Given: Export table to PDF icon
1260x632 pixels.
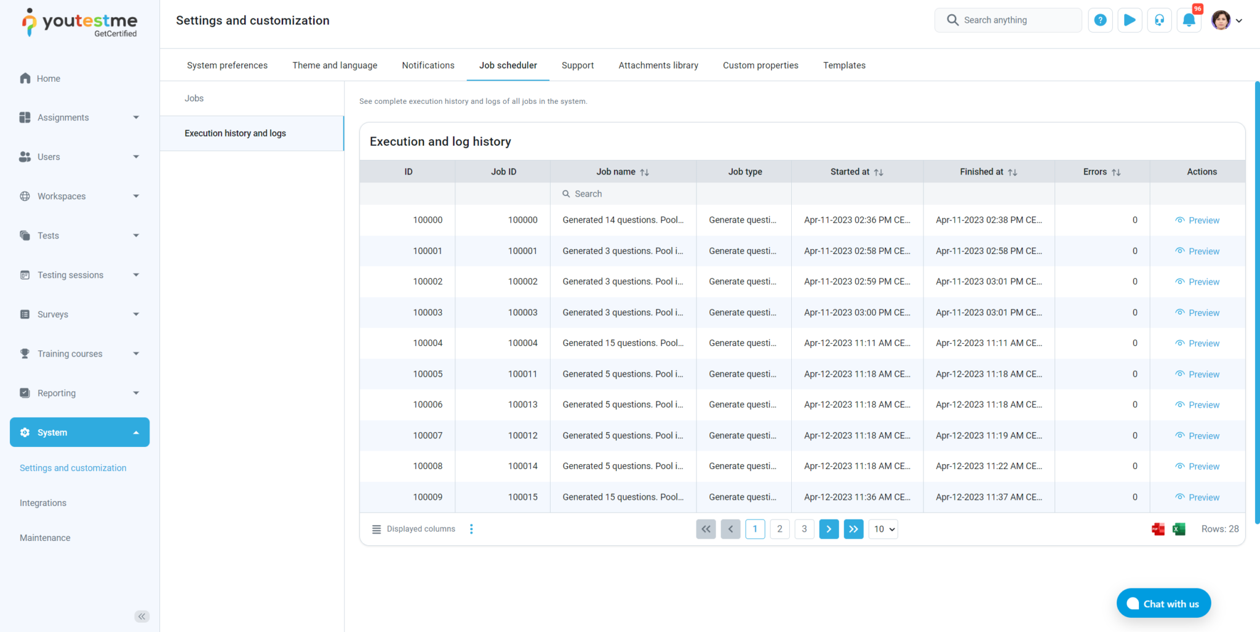Looking at the screenshot, I should 1158,529.
